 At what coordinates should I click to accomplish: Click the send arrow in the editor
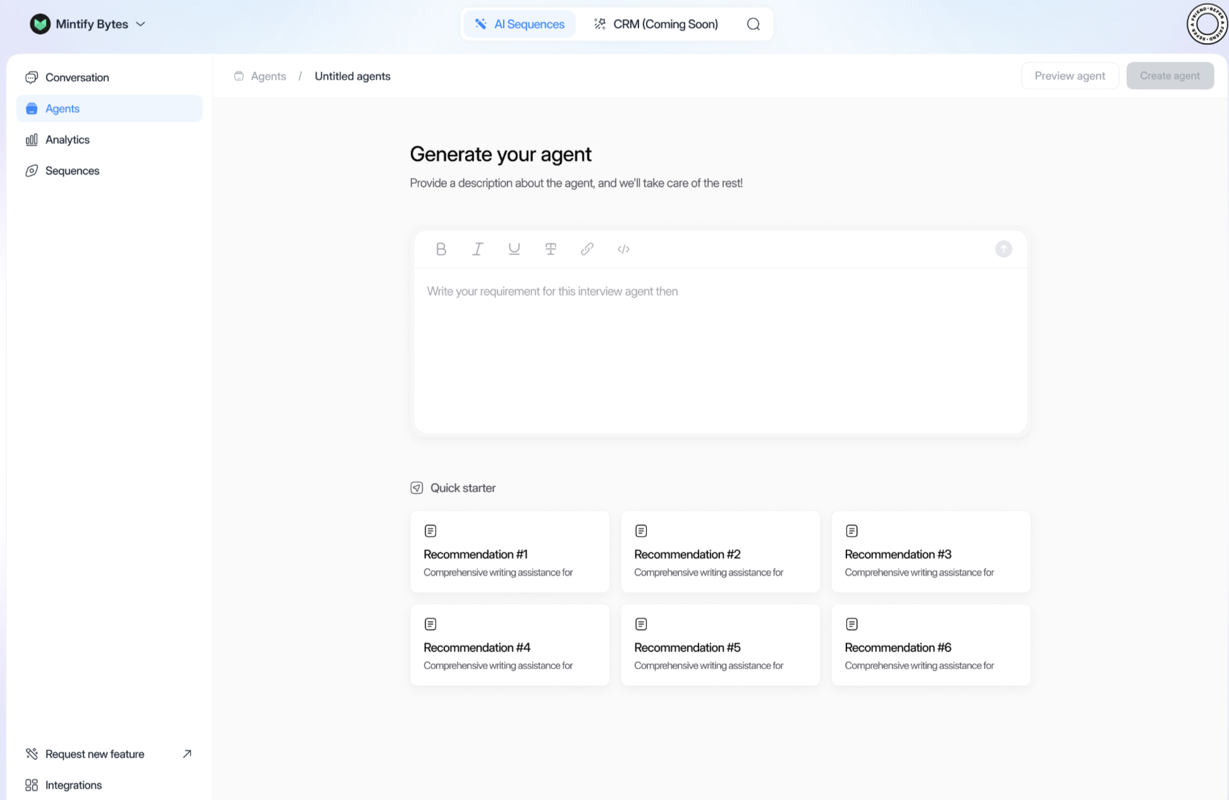click(1003, 249)
